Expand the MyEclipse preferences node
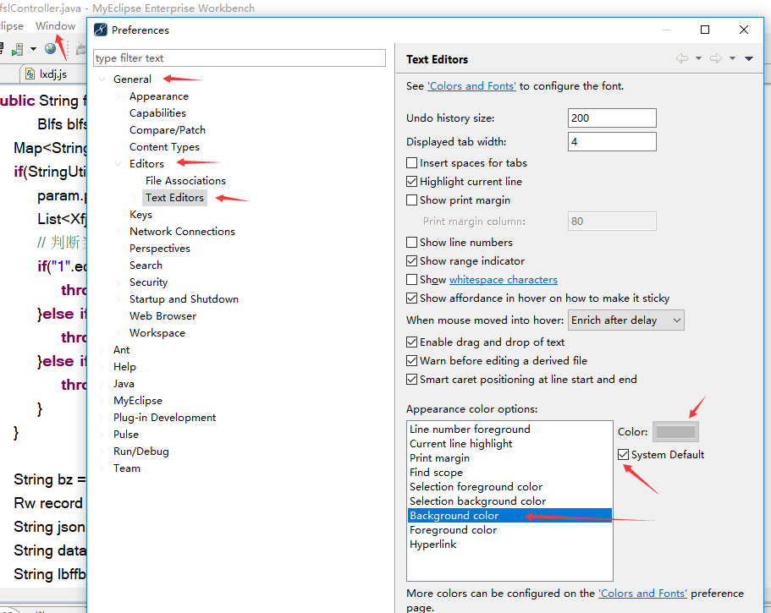Viewport: 771px width, 613px height. pos(102,400)
